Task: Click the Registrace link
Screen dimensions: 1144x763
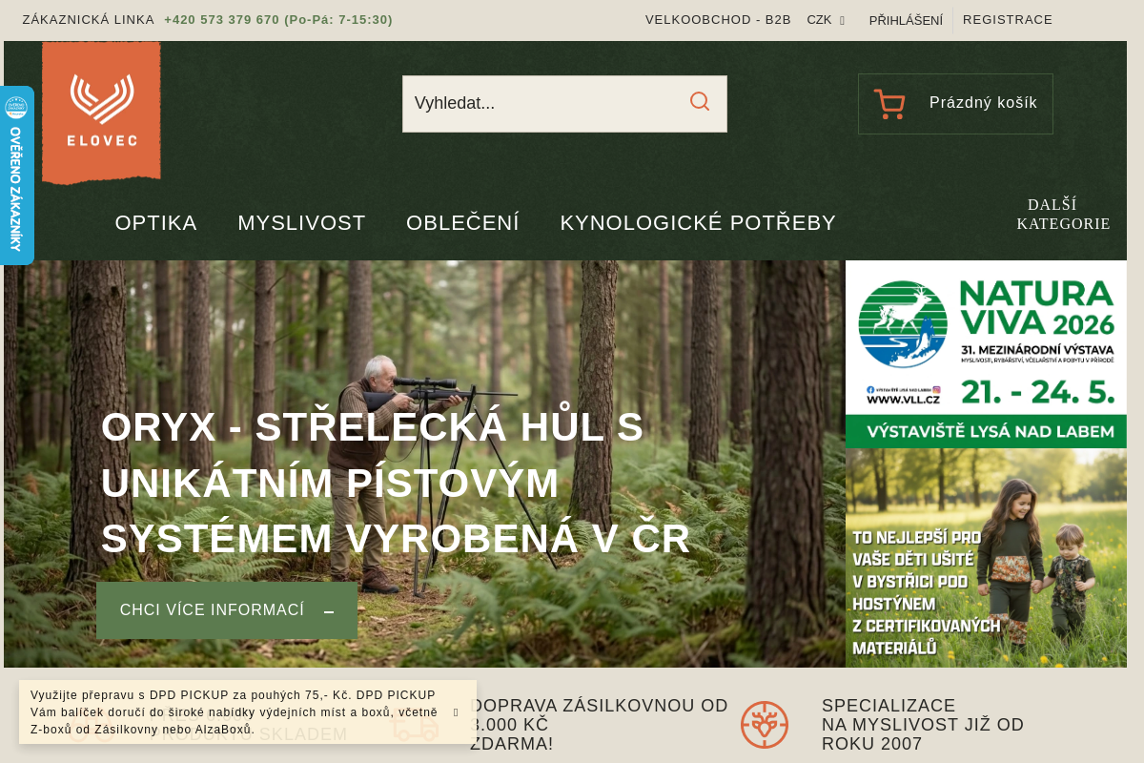Action: coord(1008,20)
